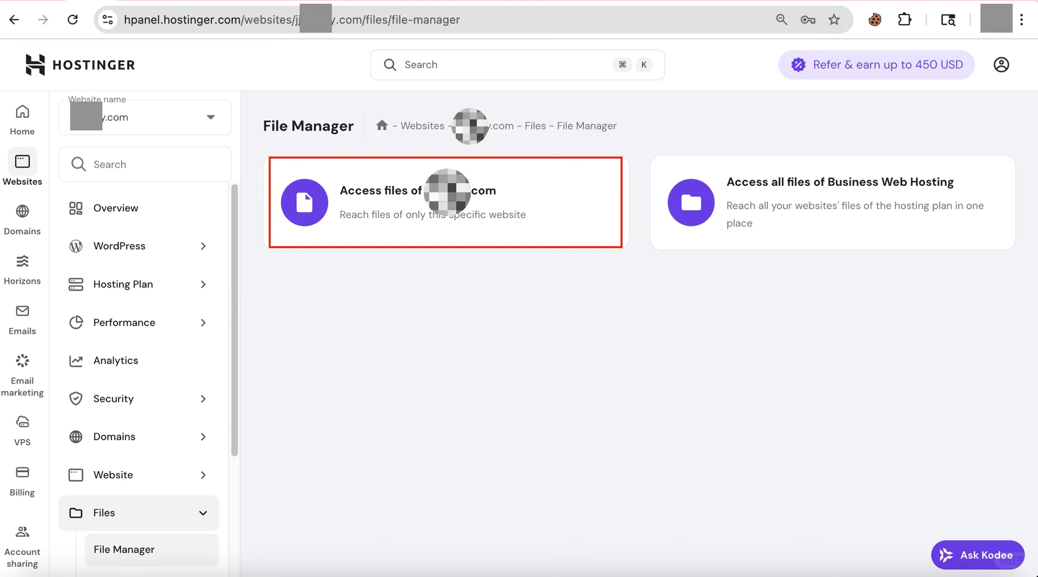Screen dimensions: 1038x577
Task: Open Access all files of Business Web Hosting
Action: point(833,203)
